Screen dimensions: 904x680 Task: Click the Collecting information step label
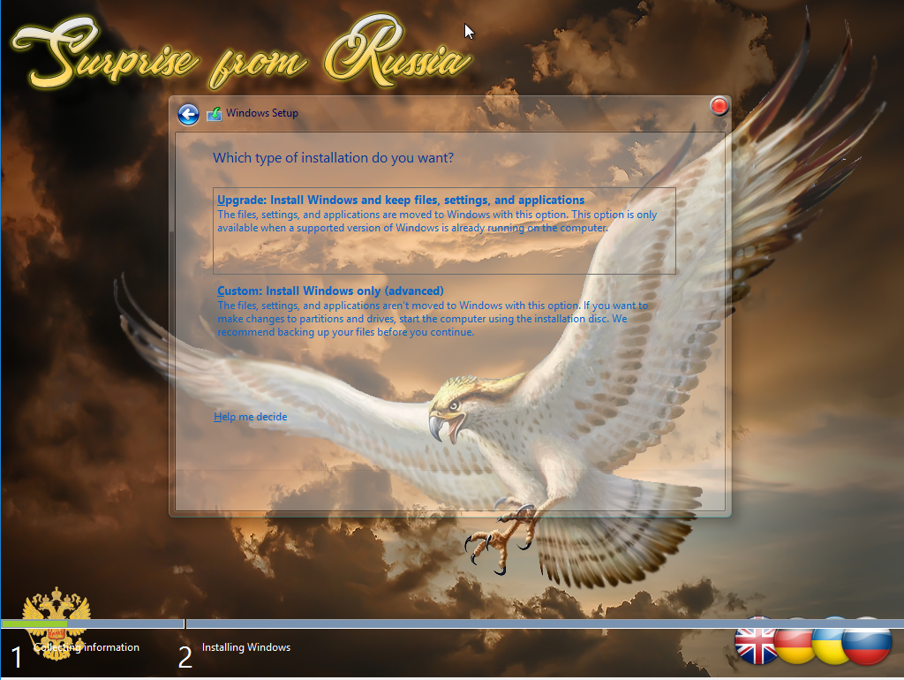point(87,647)
